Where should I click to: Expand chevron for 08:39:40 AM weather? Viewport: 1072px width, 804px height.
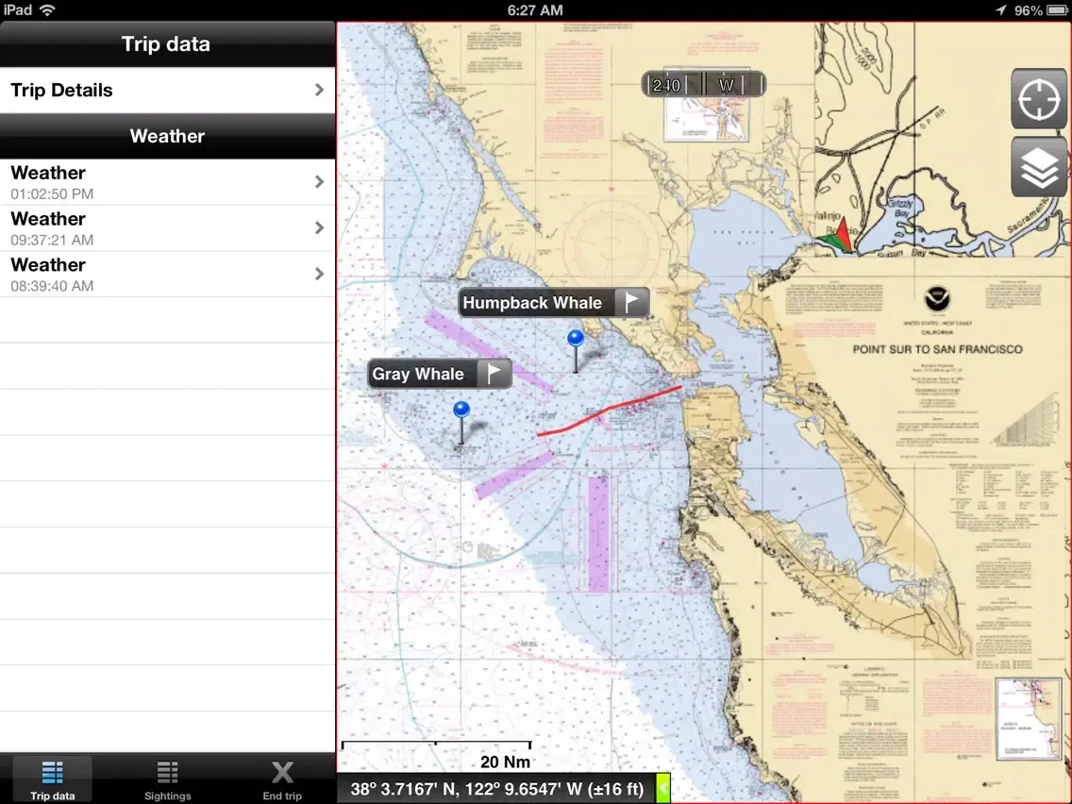point(319,274)
